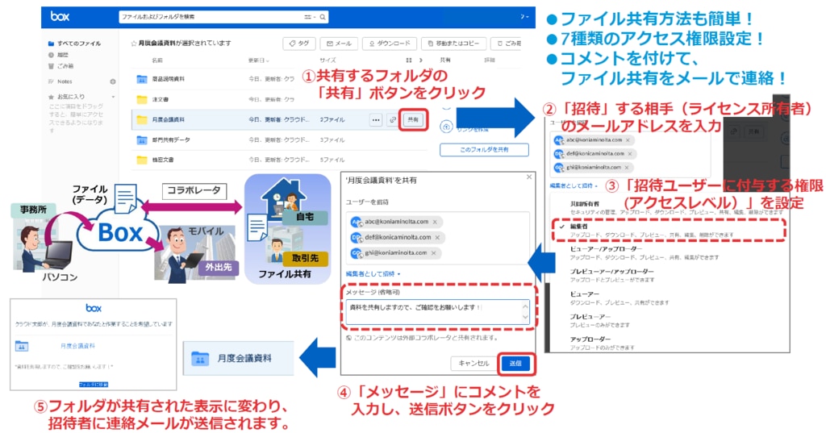
Task: Click the 機密文書 folder icon
Action: pyautogui.click(x=142, y=160)
